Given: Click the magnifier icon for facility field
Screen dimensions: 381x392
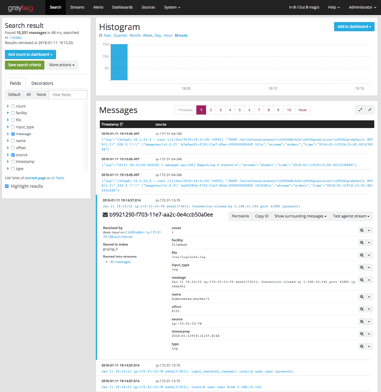Looking at the screenshot, I should (x=362, y=243).
